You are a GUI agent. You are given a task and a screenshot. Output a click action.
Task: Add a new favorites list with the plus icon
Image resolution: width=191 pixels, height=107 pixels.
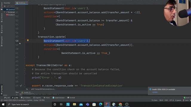point(5,6)
